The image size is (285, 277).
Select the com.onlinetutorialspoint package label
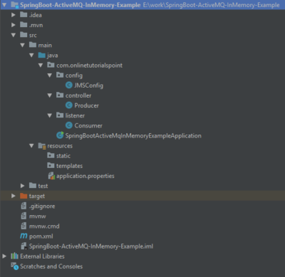89,66
